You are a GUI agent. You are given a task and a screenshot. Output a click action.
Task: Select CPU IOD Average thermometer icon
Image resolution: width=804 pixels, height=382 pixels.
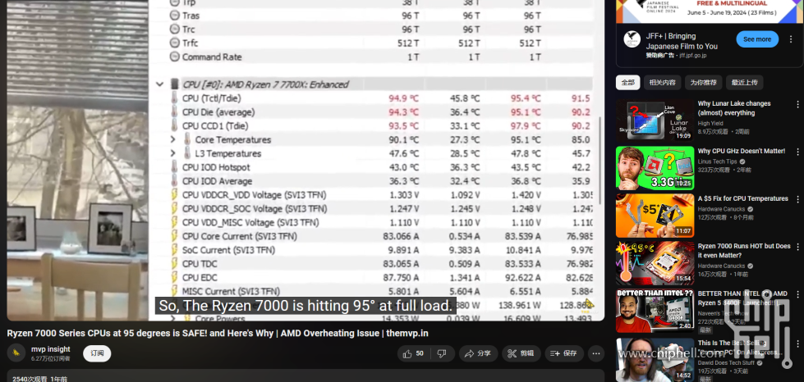point(175,181)
